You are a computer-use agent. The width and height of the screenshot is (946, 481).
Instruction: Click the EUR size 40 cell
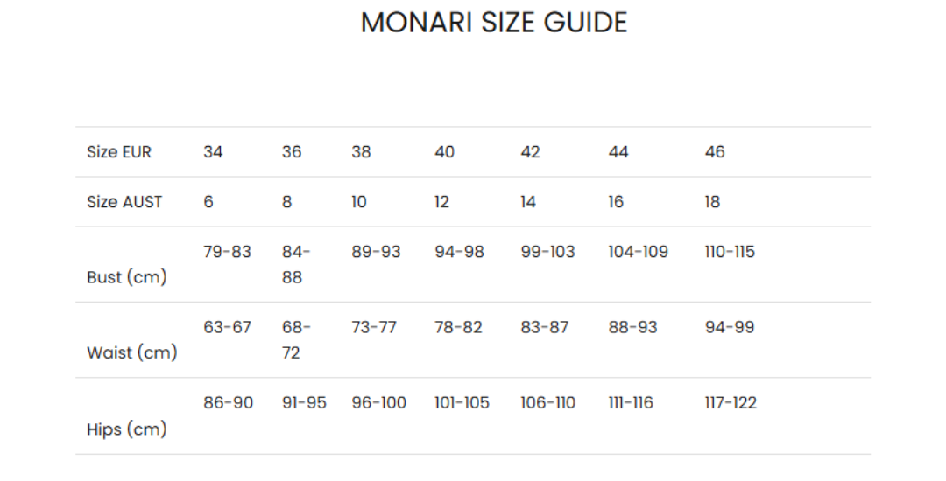pos(445,151)
